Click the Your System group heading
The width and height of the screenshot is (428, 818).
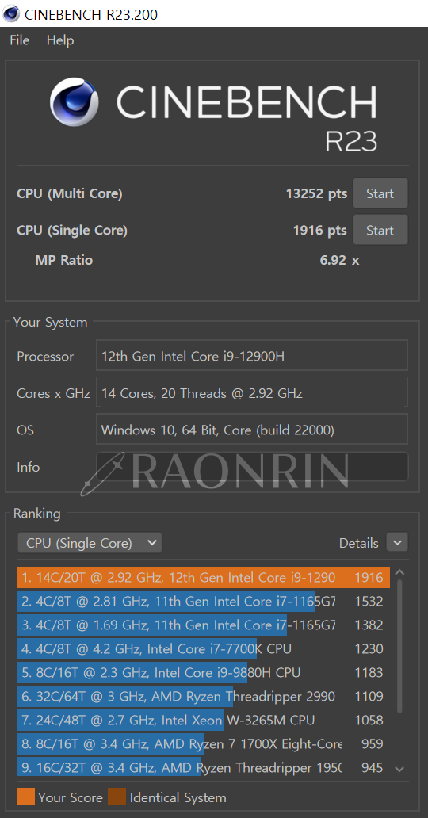(50, 323)
